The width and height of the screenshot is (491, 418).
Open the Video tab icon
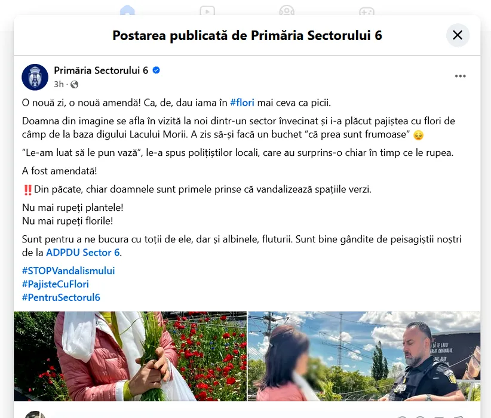tap(207, 11)
